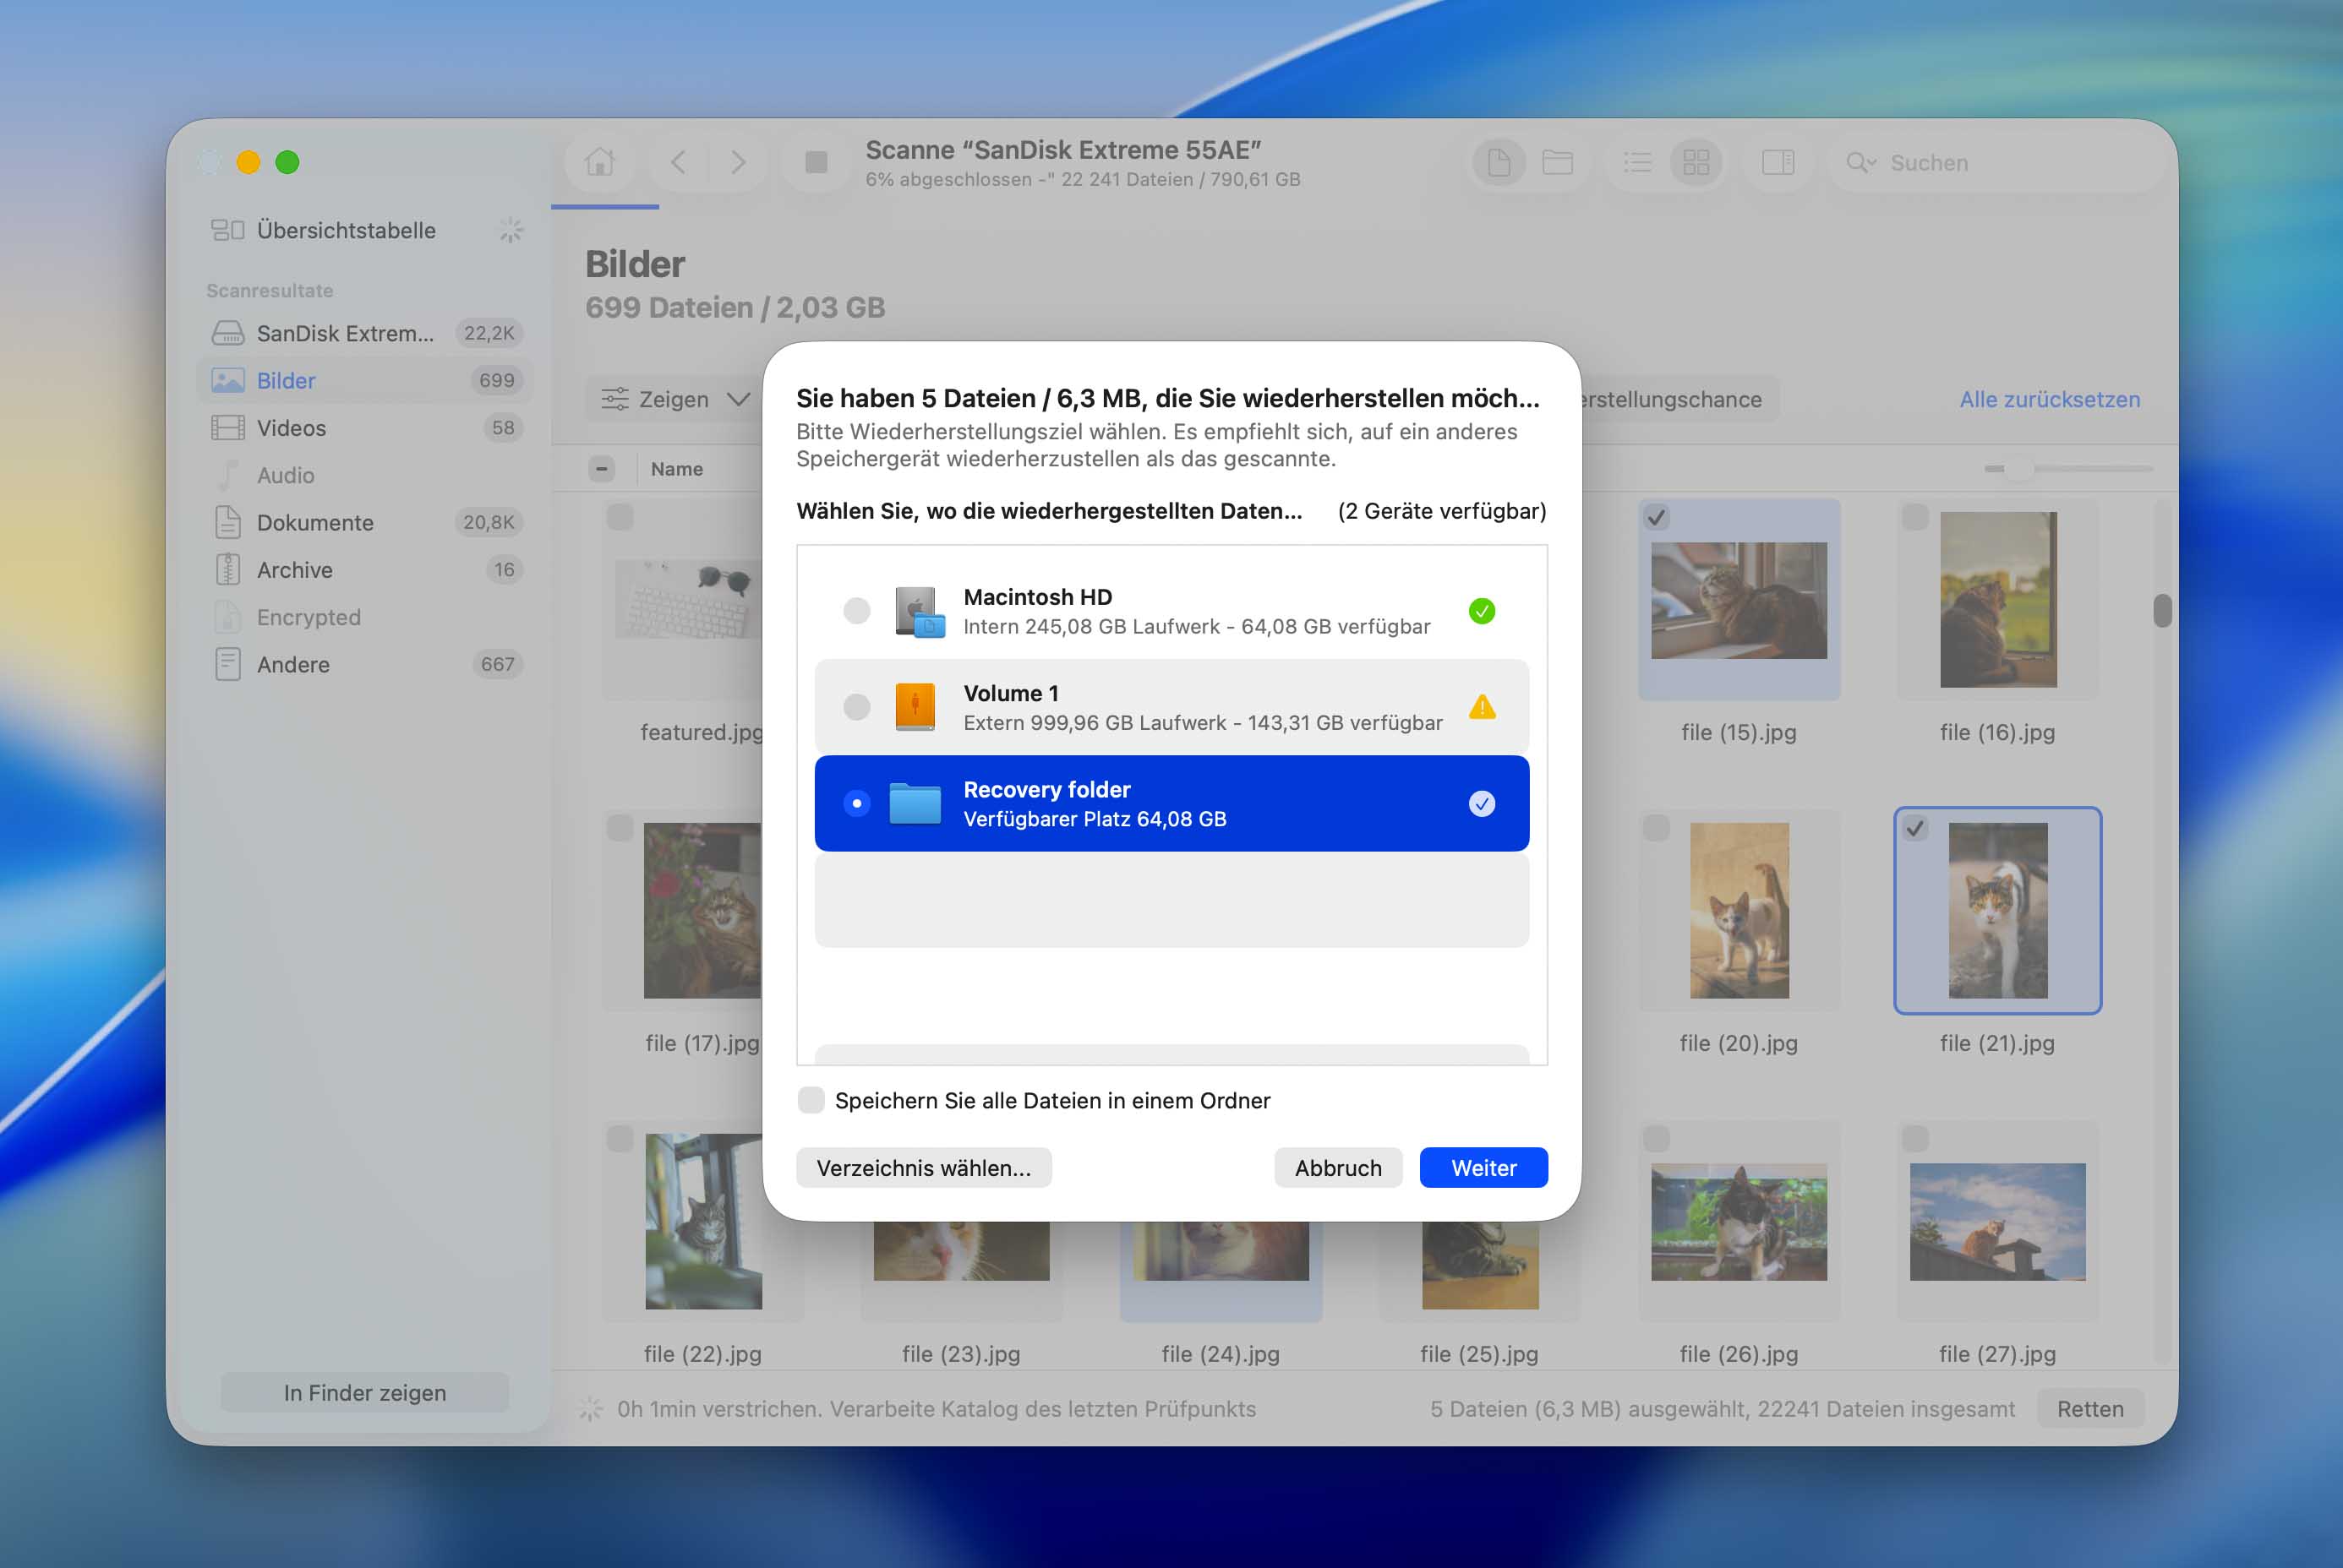The height and width of the screenshot is (1568, 2343).
Task: Click the yellow warning icon for Volume 1
Action: 1482,707
